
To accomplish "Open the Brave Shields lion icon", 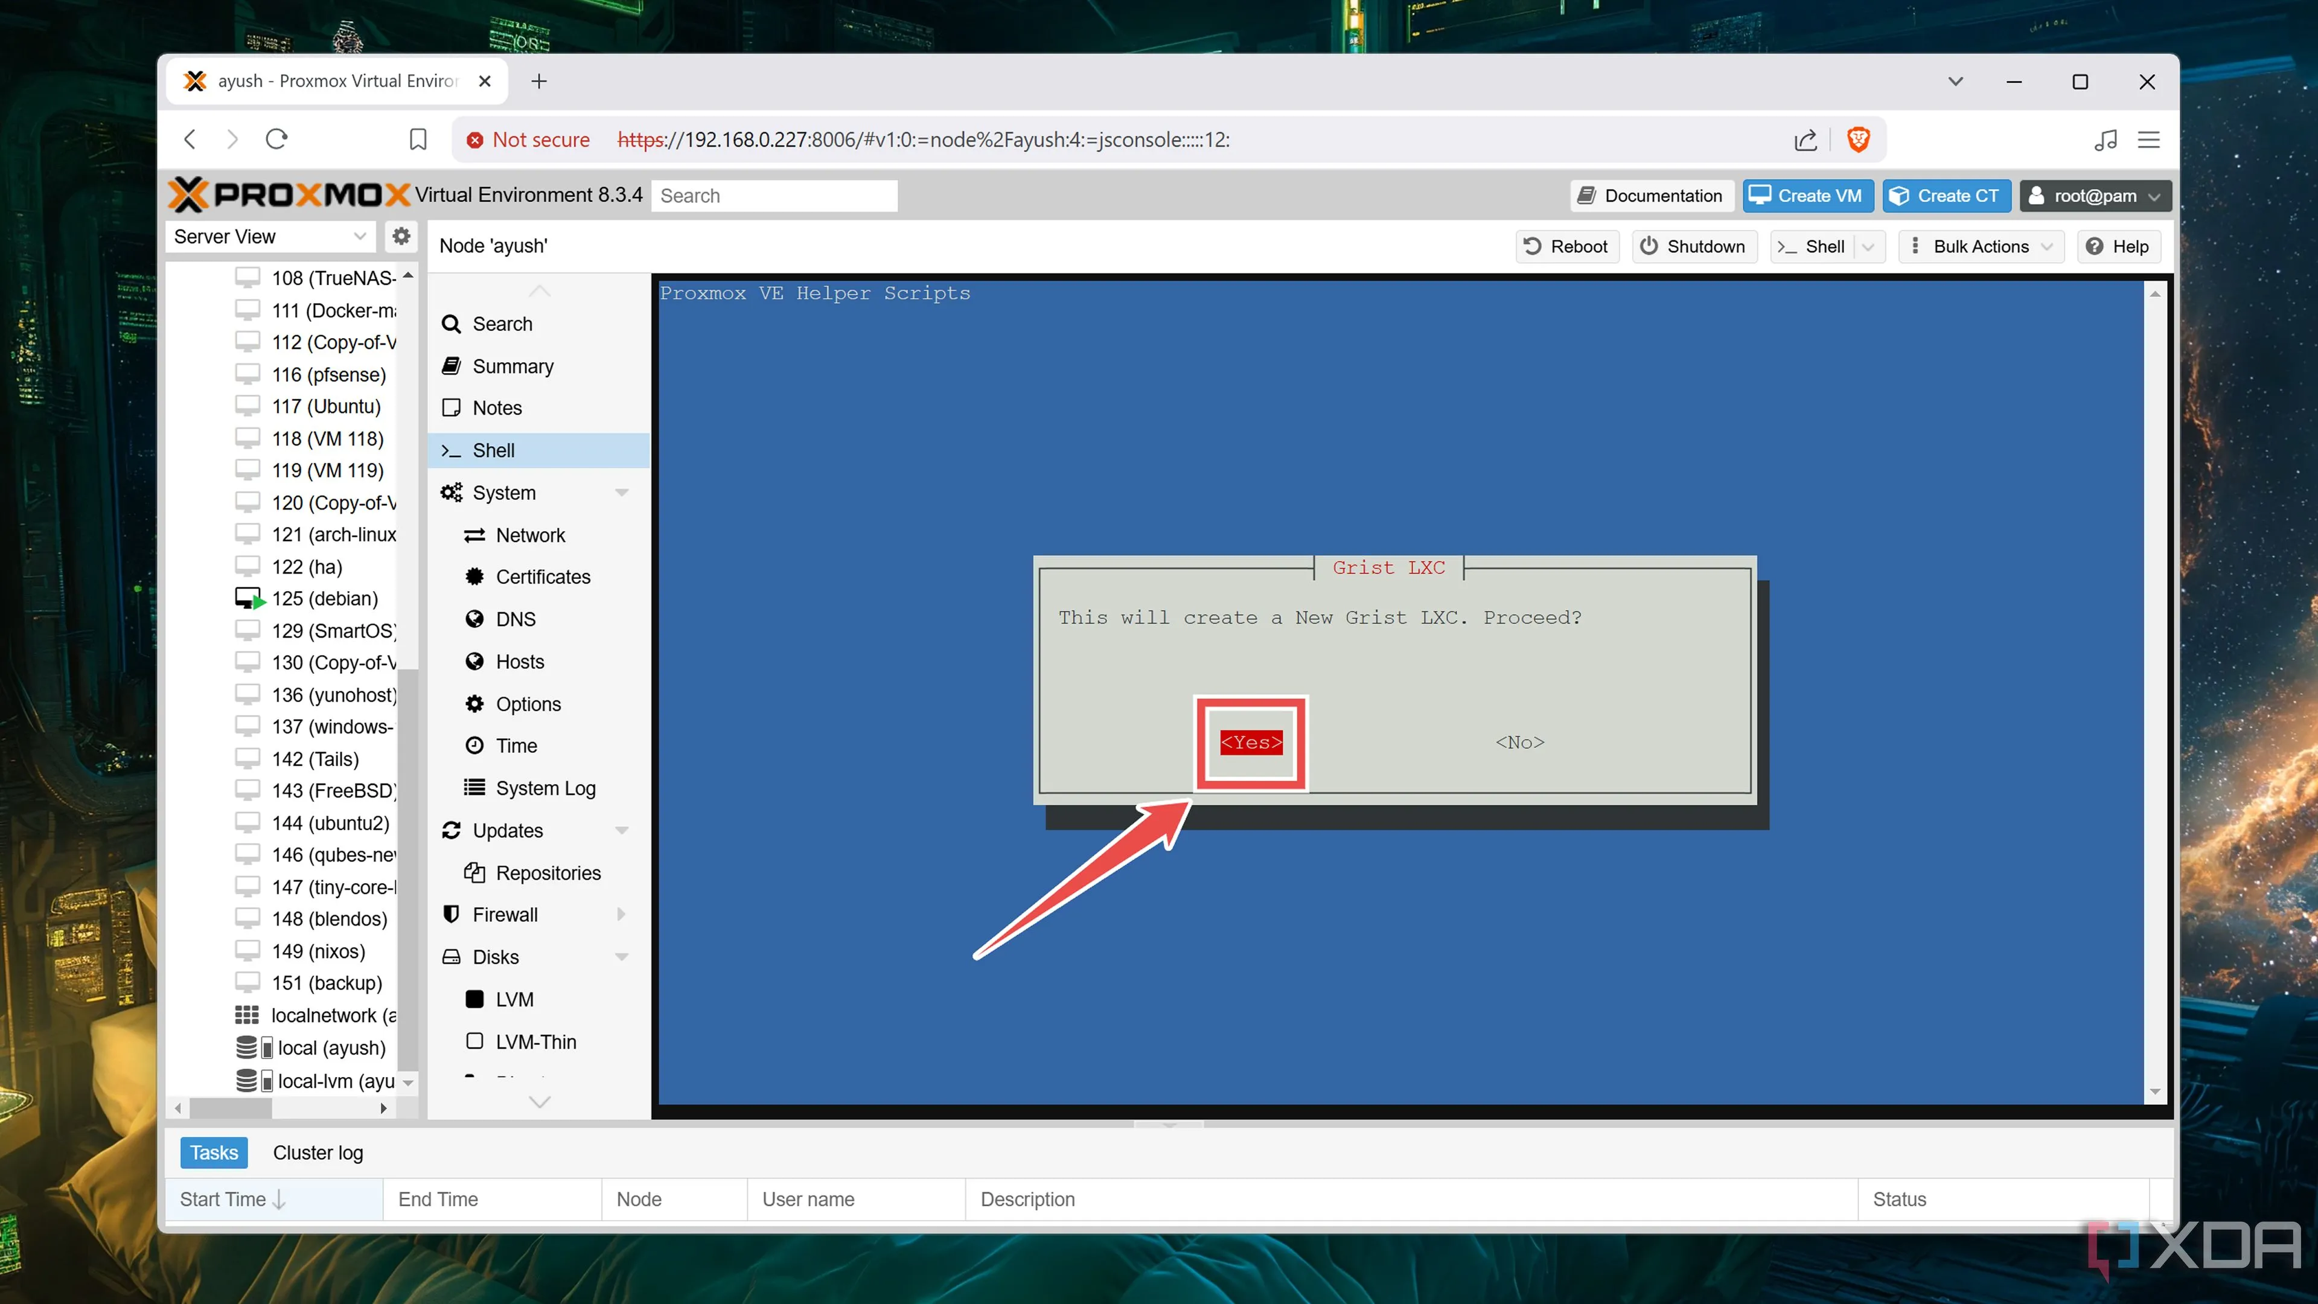I will 1858,139.
